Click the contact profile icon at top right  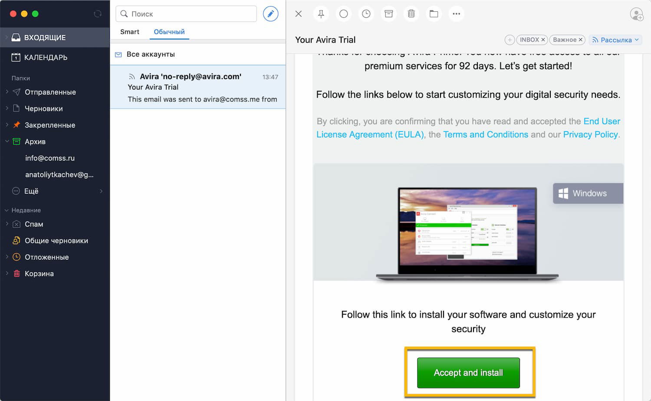(637, 14)
